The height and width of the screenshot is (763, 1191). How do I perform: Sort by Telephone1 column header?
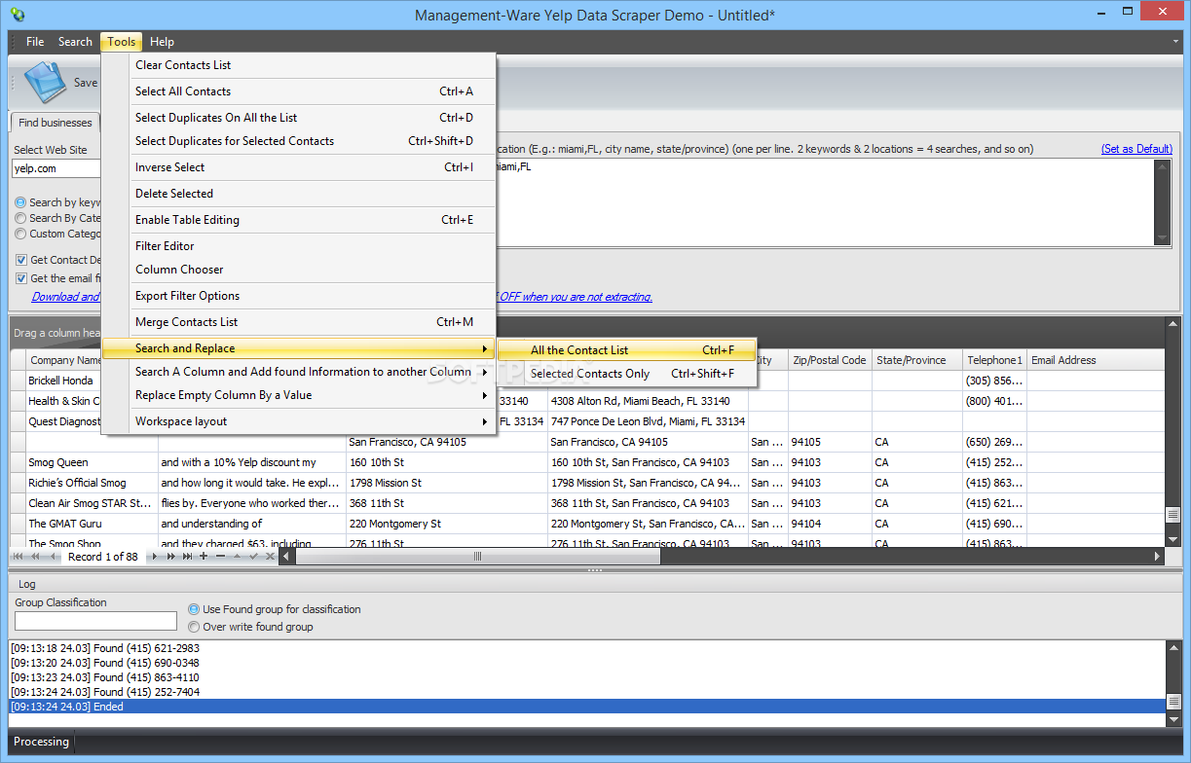point(994,360)
